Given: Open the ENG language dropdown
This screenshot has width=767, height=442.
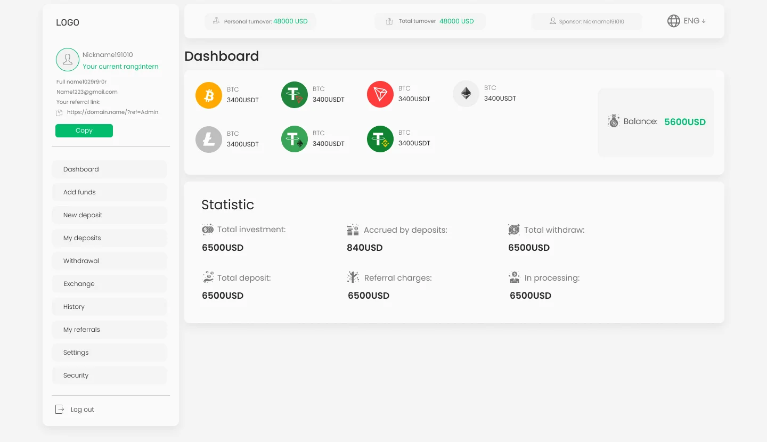Looking at the screenshot, I should pos(695,21).
